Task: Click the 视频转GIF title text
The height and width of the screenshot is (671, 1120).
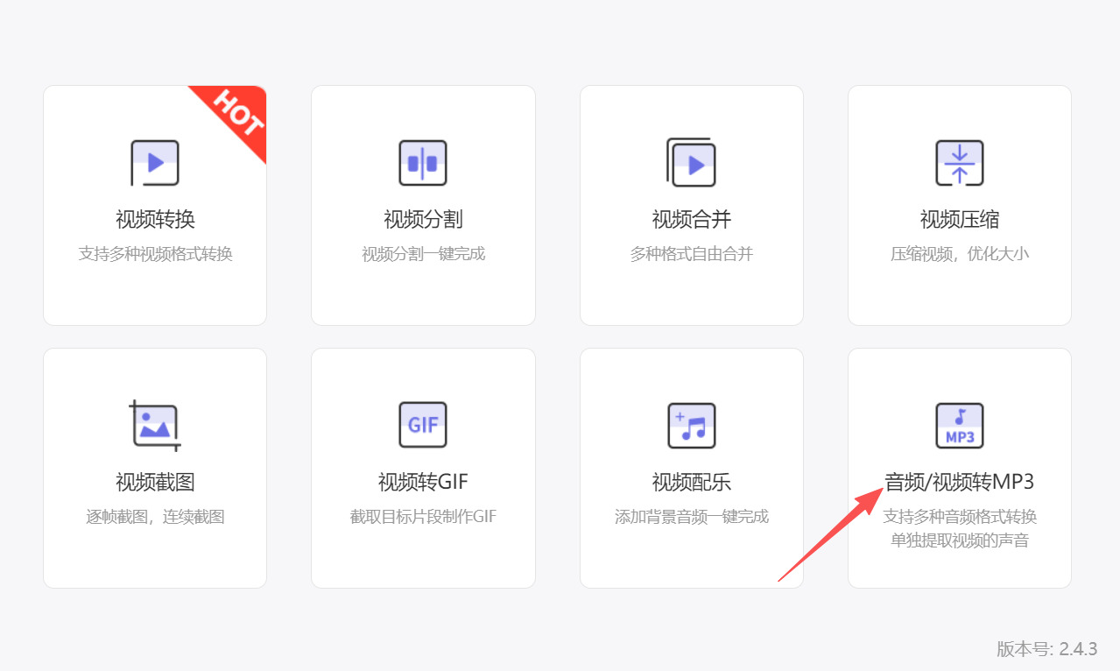Action: coord(423,482)
